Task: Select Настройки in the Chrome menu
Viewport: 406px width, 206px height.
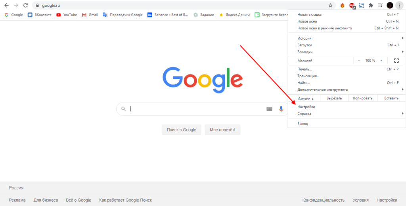Action: click(306, 107)
